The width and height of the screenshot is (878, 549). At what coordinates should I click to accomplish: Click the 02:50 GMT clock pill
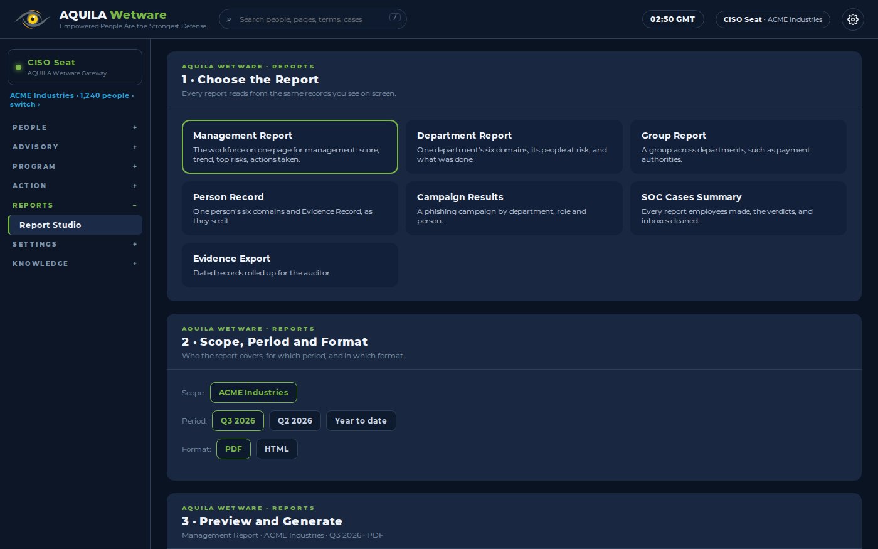click(672, 19)
